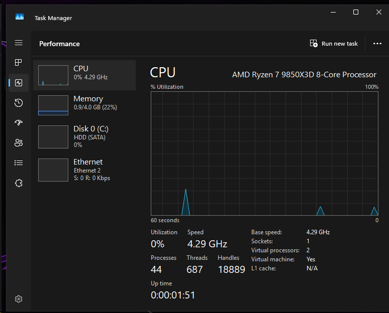This screenshot has height=313, width=389.
Task: Click the 0% utilization value
Action: [157, 244]
